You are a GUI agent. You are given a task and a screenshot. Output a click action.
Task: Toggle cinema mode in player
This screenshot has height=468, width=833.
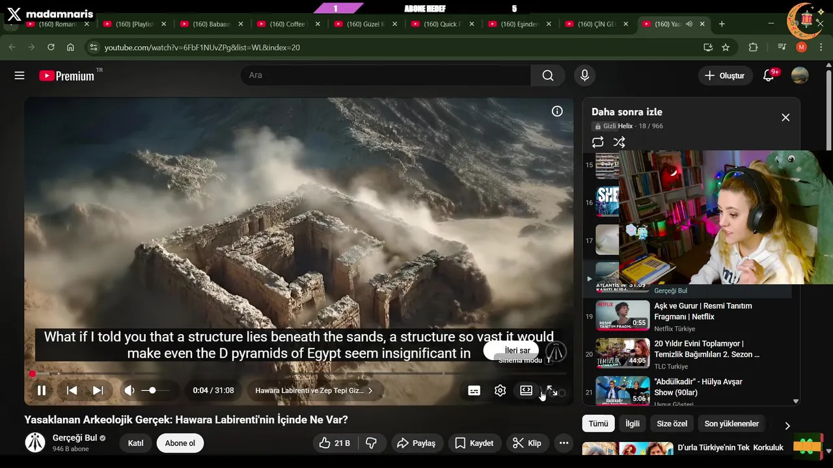coord(526,391)
